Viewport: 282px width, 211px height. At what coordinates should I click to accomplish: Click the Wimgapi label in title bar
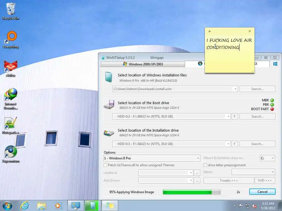(x=157, y=58)
